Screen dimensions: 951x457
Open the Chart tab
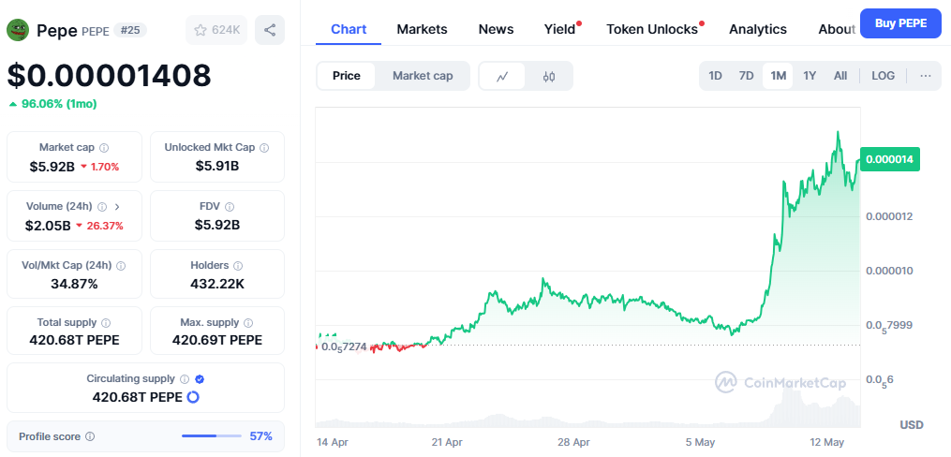click(349, 29)
